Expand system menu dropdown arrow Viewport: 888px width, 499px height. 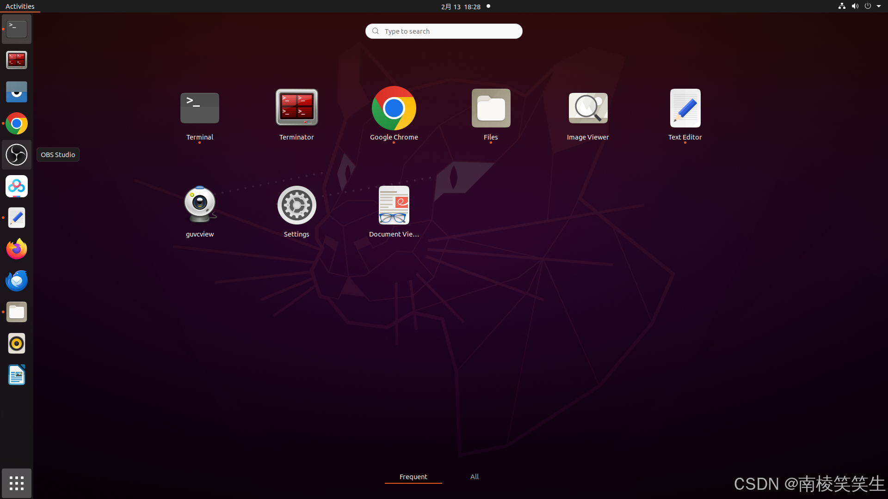coord(879,6)
